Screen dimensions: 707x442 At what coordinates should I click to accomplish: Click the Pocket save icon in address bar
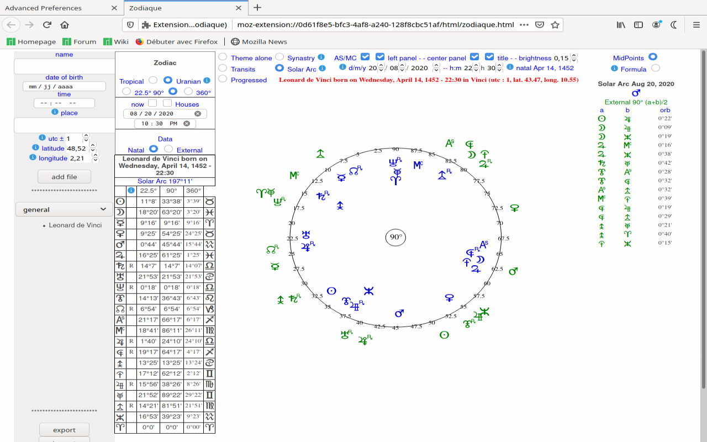tap(540, 25)
